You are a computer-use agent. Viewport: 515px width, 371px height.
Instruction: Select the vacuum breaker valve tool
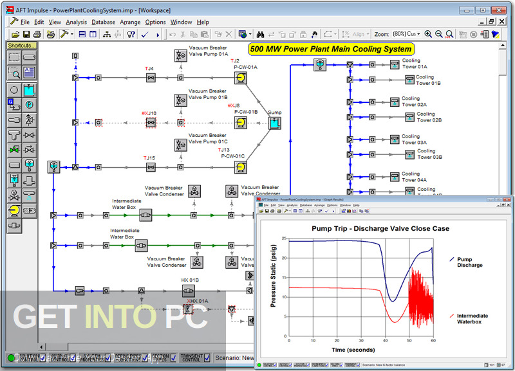tap(14, 196)
